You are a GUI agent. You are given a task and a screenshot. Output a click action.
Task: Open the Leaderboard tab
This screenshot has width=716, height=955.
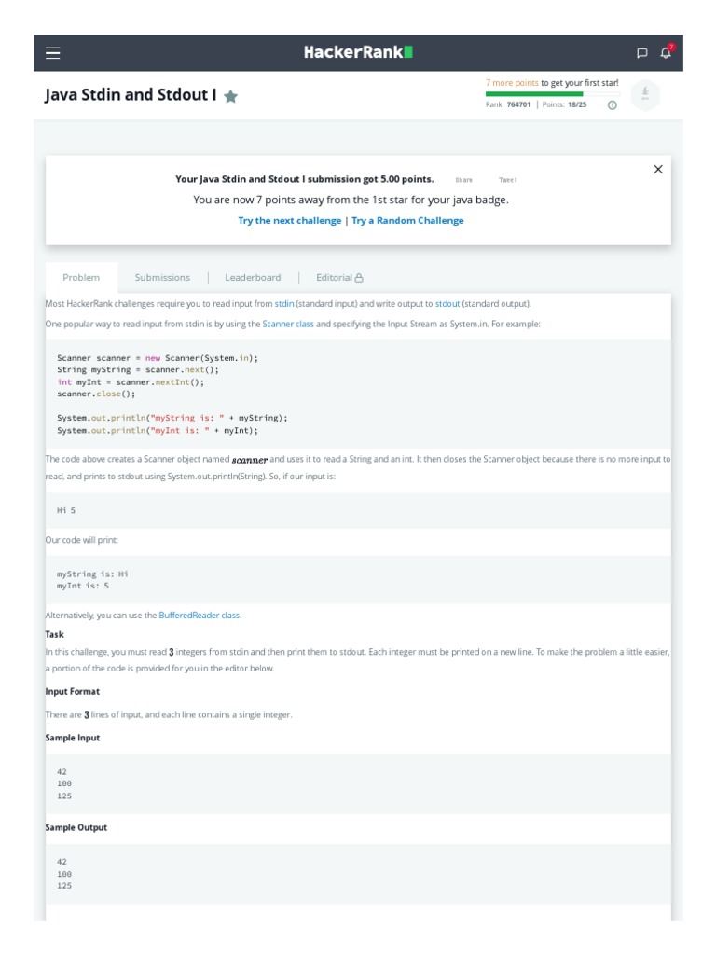point(253,278)
